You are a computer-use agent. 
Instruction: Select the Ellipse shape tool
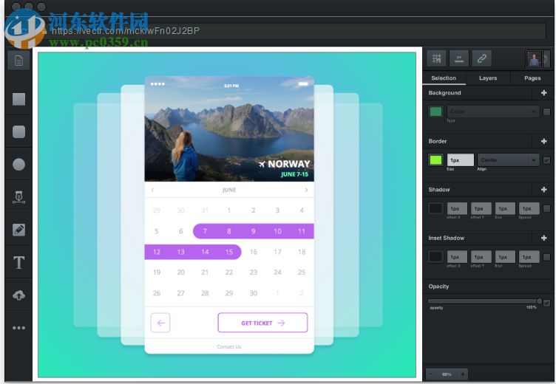pos(18,165)
